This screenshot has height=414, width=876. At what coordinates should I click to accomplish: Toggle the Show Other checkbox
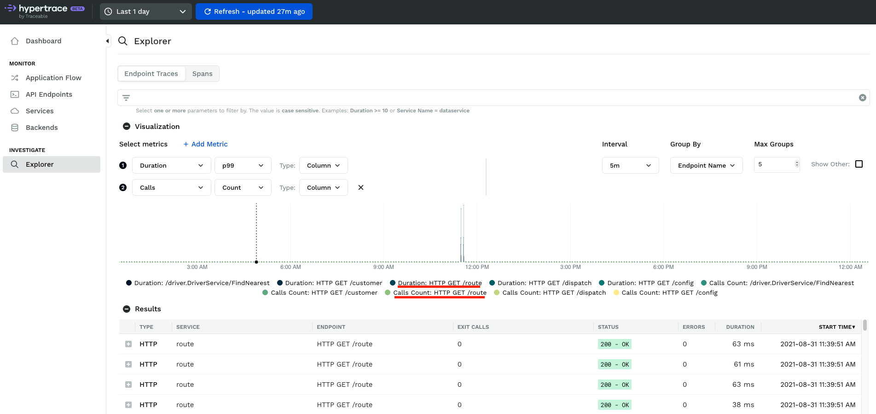(x=859, y=164)
